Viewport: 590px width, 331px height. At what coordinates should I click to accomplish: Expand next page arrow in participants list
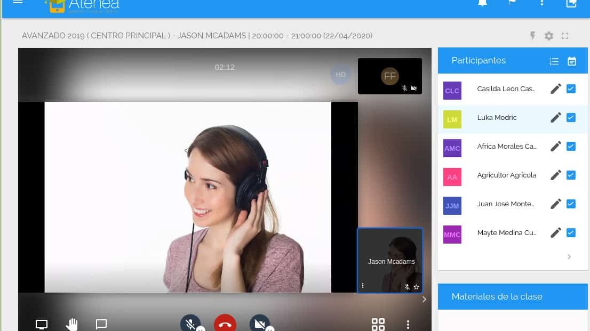point(569,257)
